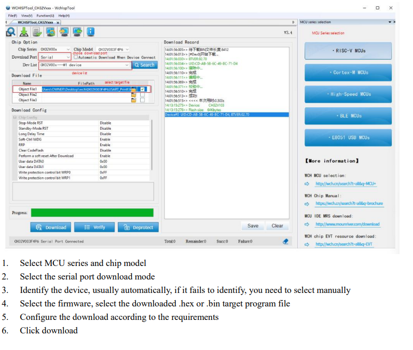Click the Stop-Mode RST Disable value
413x350 pixels.
[105, 123]
